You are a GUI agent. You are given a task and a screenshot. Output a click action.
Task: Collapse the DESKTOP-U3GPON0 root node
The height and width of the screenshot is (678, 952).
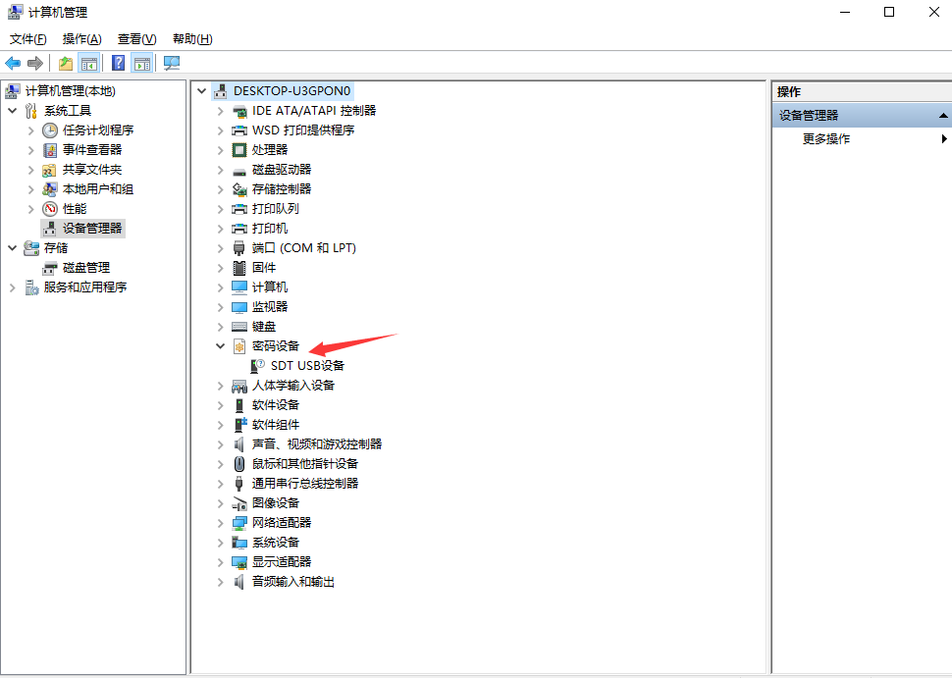click(202, 91)
